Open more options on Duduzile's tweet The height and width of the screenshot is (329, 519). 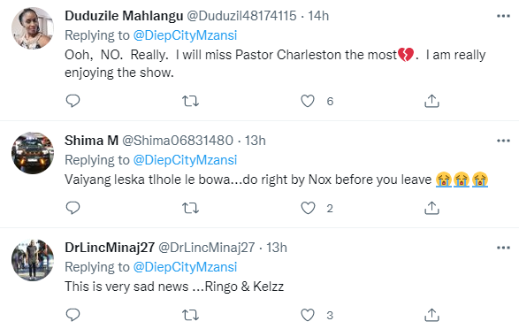click(503, 16)
